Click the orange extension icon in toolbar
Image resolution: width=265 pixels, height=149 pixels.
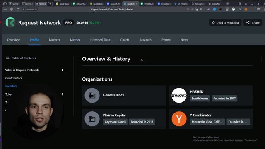pyautogui.click(x=246, y=9)
